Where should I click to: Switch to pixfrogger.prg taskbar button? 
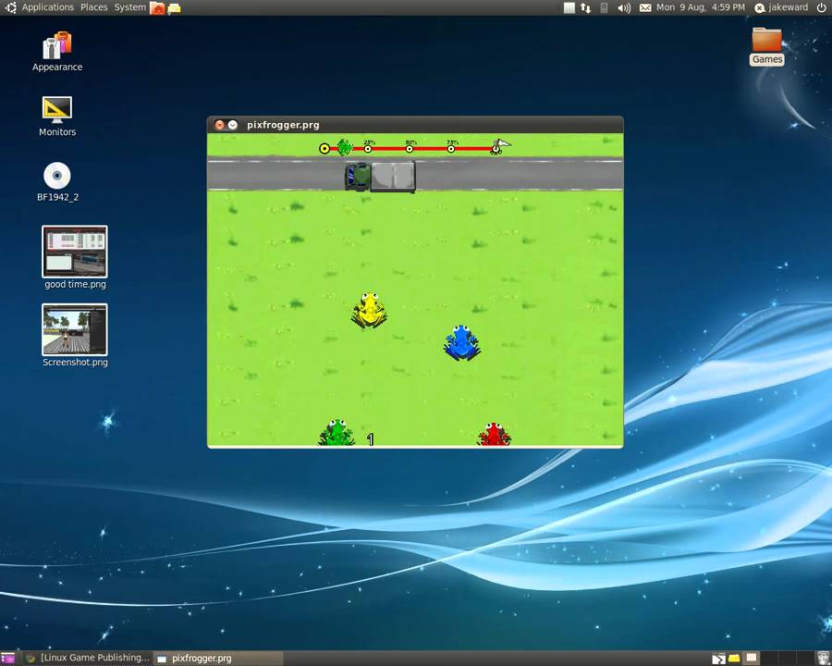(x=218, y=658)
